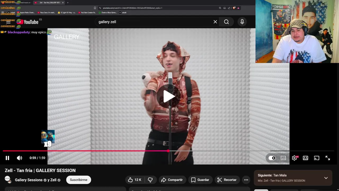Seek to an unplayed part of the progress bar
Screen dimensions: 339x191
pos(252,151)
